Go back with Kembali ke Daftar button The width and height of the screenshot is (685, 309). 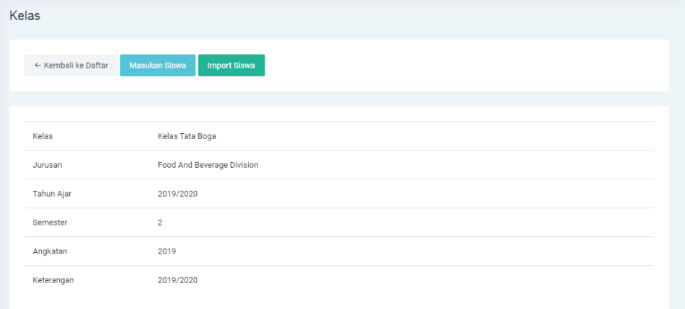click(71, 66)
